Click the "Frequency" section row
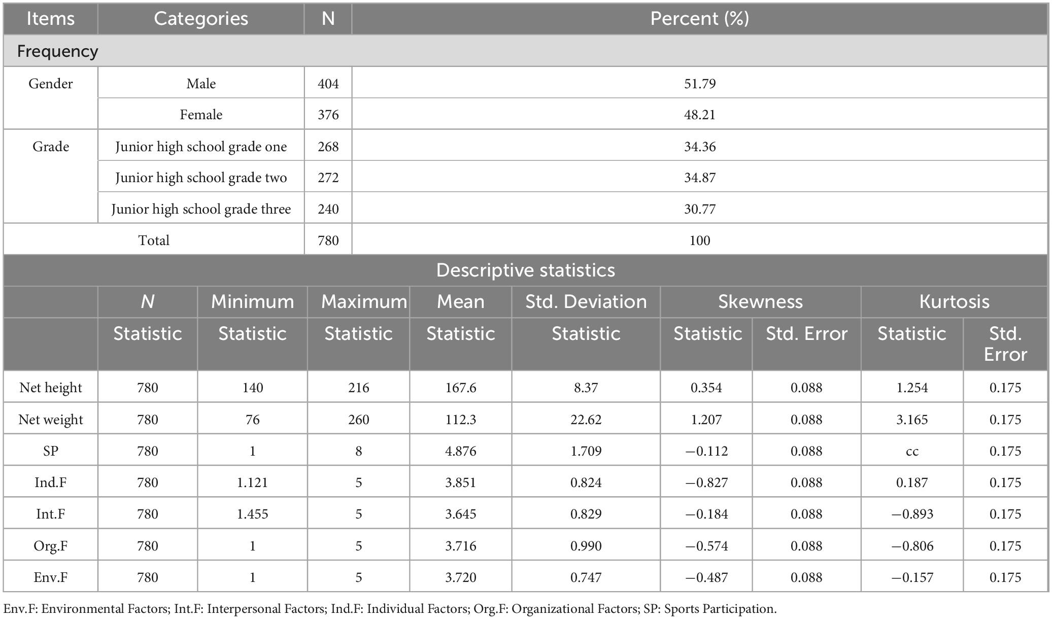Screen dimensions: 1052x619 click(x=57, y=51)
